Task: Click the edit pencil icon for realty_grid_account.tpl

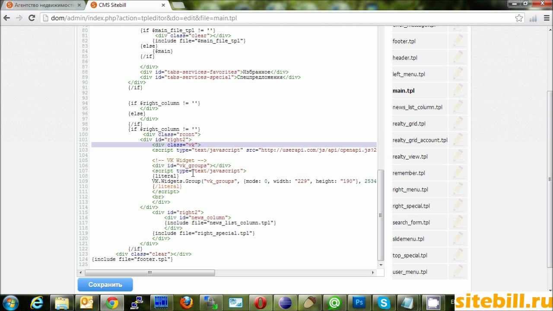Action: 458,140
